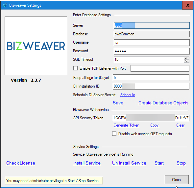Click the service running status text
Image resolution: width=194 pixels, height=188 pixels.
[103, 154]
